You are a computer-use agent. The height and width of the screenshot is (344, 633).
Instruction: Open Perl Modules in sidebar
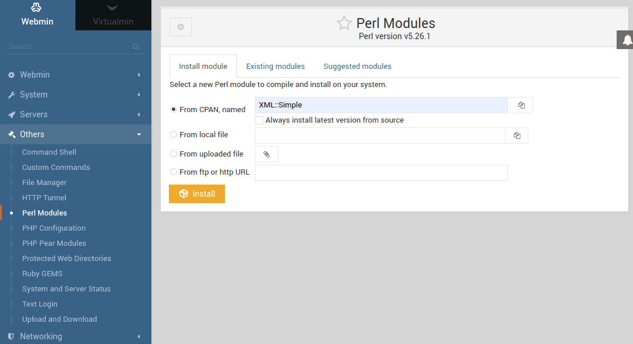click(44, 213)
